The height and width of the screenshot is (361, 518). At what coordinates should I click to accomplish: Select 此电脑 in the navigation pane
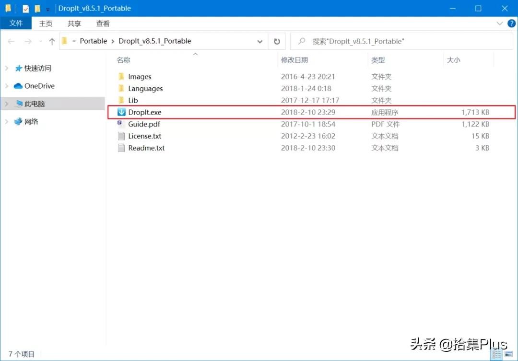pos(35,104)
